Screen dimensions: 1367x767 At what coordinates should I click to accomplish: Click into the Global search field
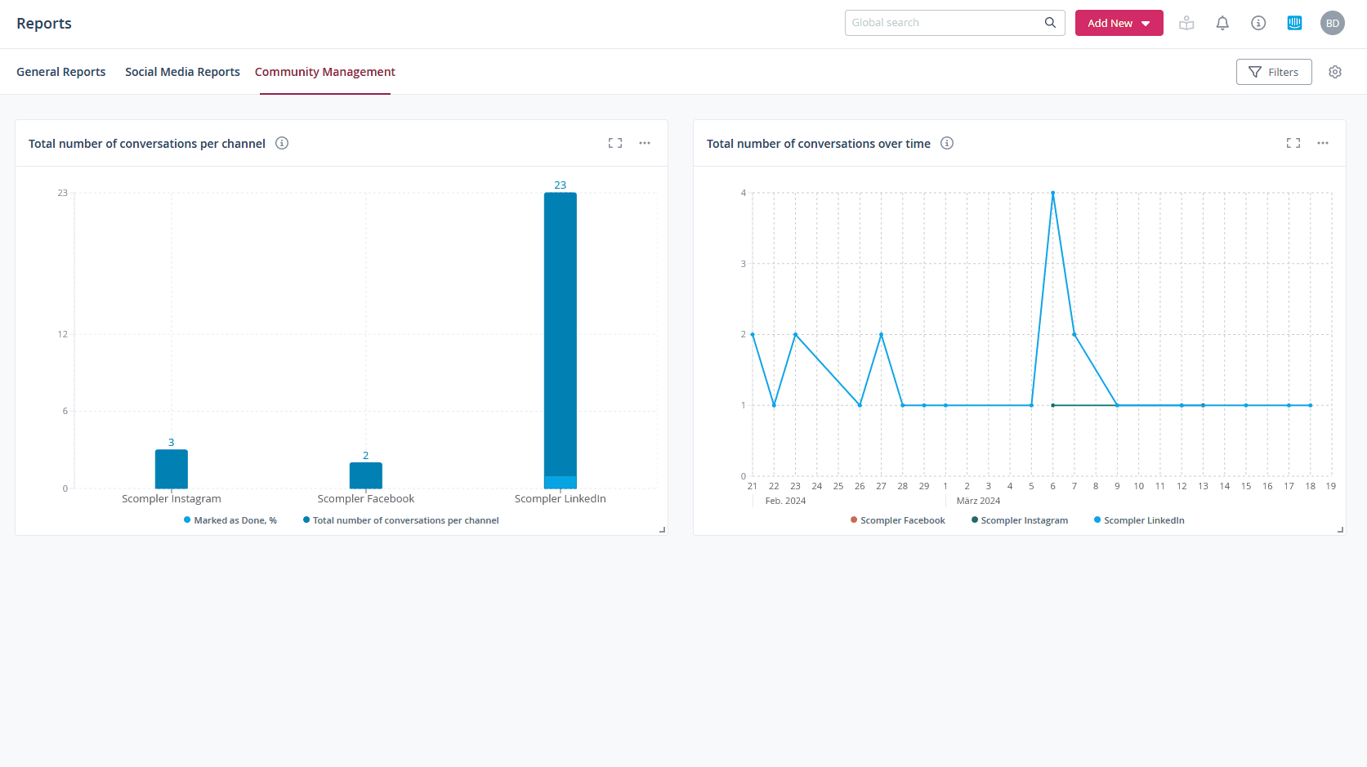[944, 23]
